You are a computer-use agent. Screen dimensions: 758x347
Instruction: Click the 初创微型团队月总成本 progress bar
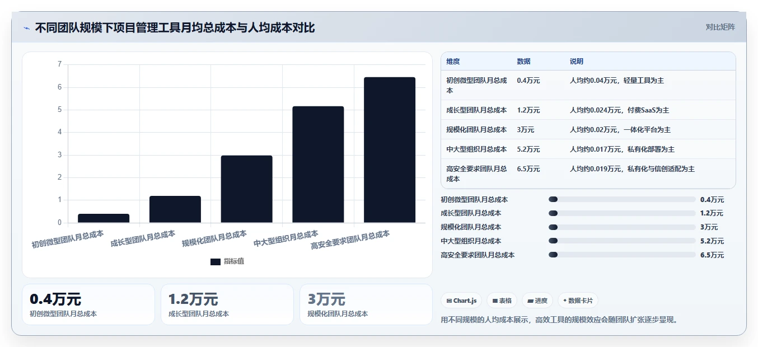click(622, 199)
